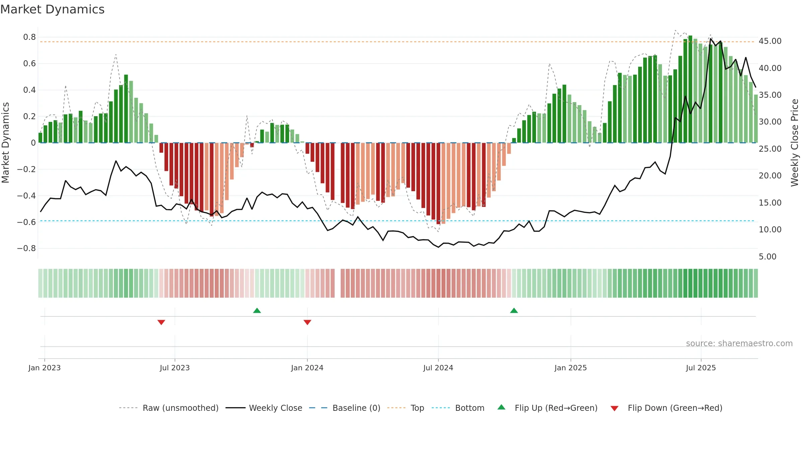Click the Jul 2024 x-axis label

click(438, 368)
